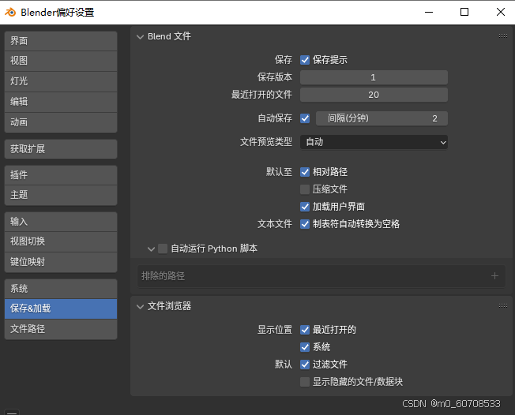
Task: Click the 最近打开的文件 value field
Action: click(374, 95)
